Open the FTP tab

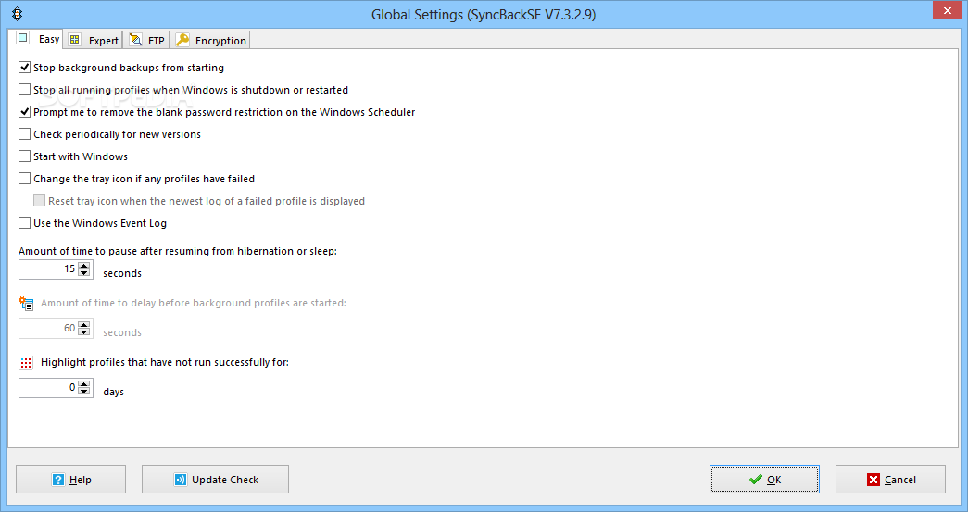[146, 40]
